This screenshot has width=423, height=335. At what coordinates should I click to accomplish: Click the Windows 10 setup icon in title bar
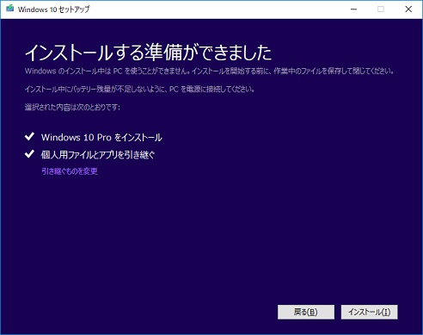(10, 9)
